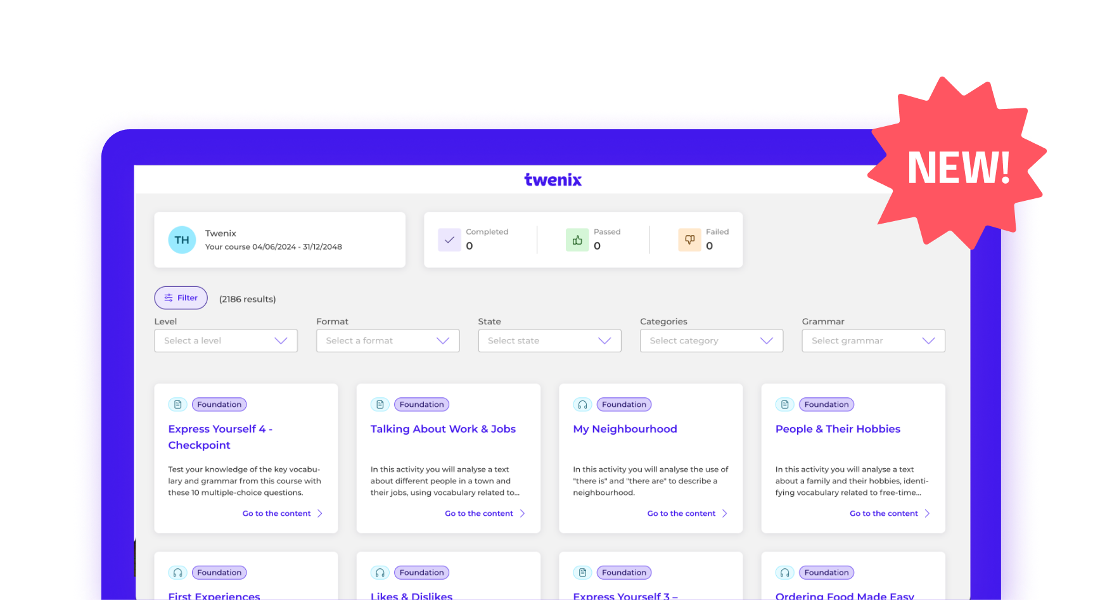
Task: Click the Passed thumbs-up icon
Action: point(577,240)
